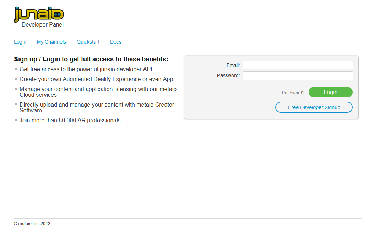Focus the Email input field
369x235 pixels.
tap(298, 65)
